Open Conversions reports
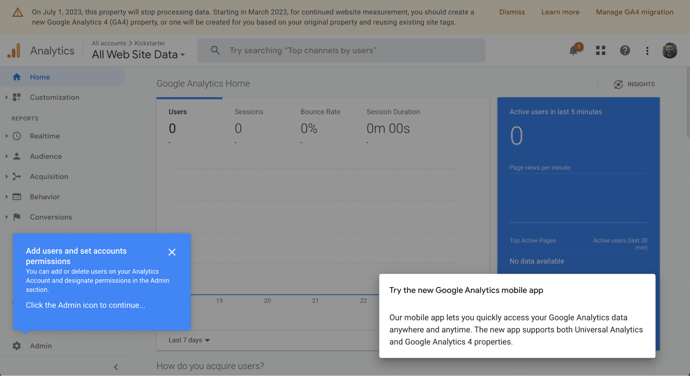 [x=51, y=217]
